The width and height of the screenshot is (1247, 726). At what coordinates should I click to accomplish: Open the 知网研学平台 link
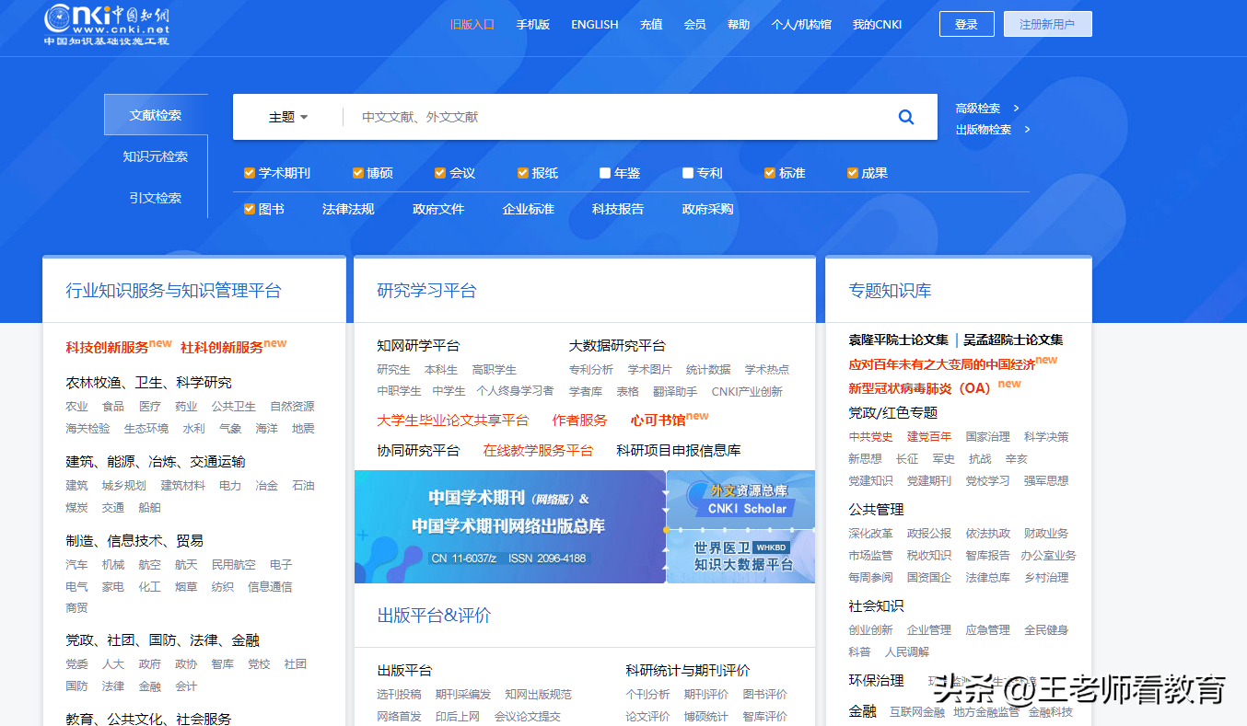click(418, 346)
